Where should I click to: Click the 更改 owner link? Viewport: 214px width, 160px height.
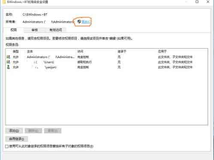86,22
